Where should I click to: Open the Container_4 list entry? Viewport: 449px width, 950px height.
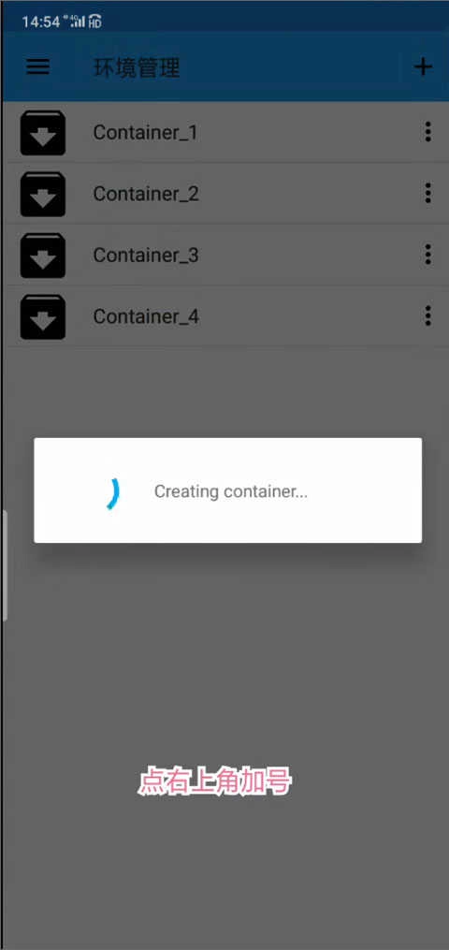[225, 316]
